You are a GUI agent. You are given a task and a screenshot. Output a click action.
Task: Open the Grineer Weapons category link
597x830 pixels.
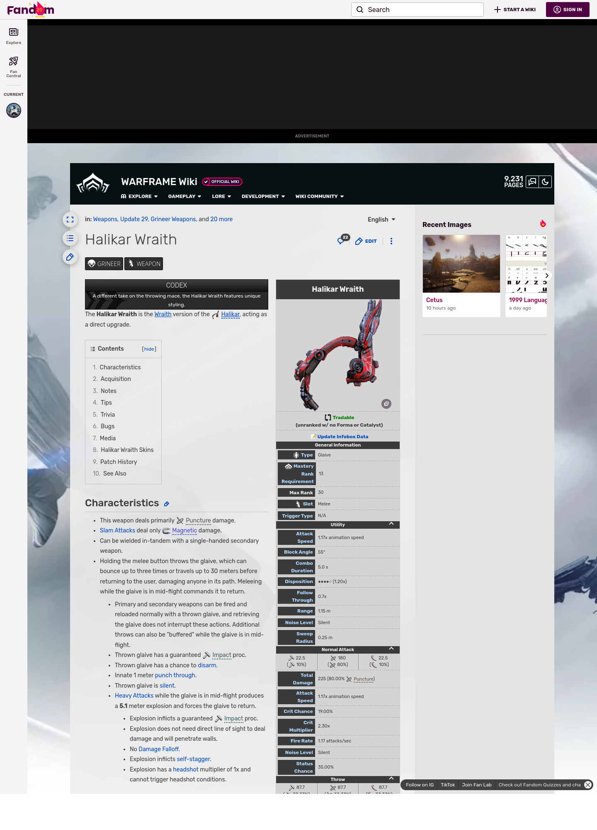tap(173, 219)
